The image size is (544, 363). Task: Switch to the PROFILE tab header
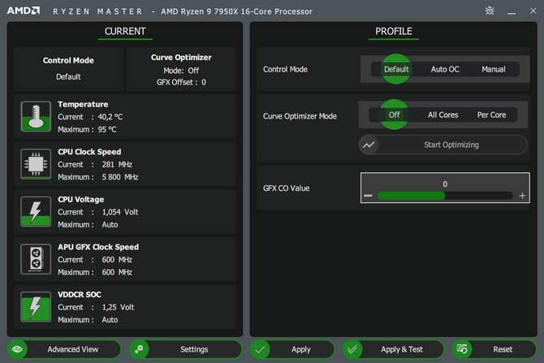coord(394,32)
